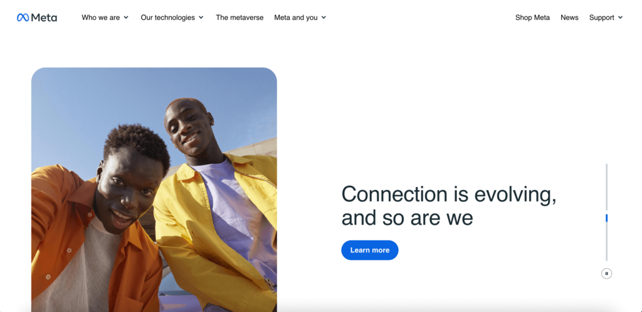The height and width of the screenshot is (312, 642).
Task: Open the Support menu label
Action: [601, 18]
